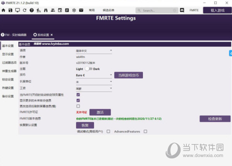232x166 pixels.
Task: Click the version value v20190112版本
Action: [85, 63]
